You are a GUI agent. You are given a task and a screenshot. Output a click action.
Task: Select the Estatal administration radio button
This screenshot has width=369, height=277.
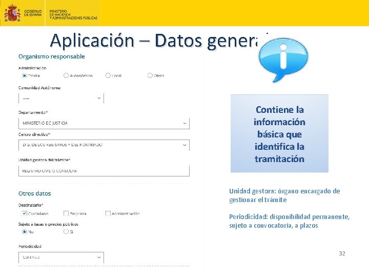coord(24,75)
